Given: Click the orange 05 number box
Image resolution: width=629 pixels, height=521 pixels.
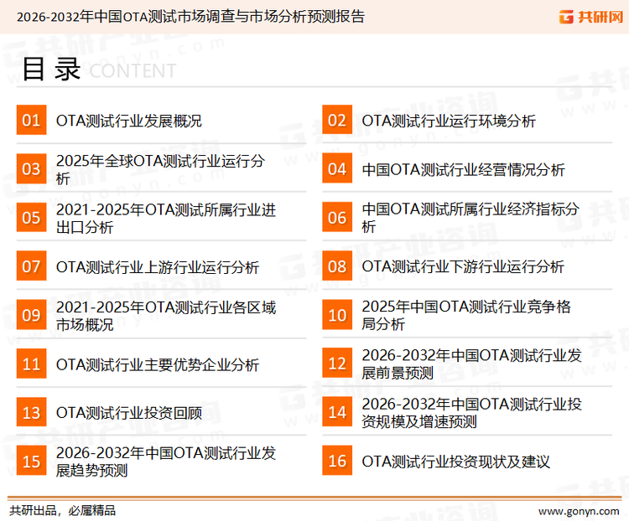Looking at the screenshot, I should [31, 217].
